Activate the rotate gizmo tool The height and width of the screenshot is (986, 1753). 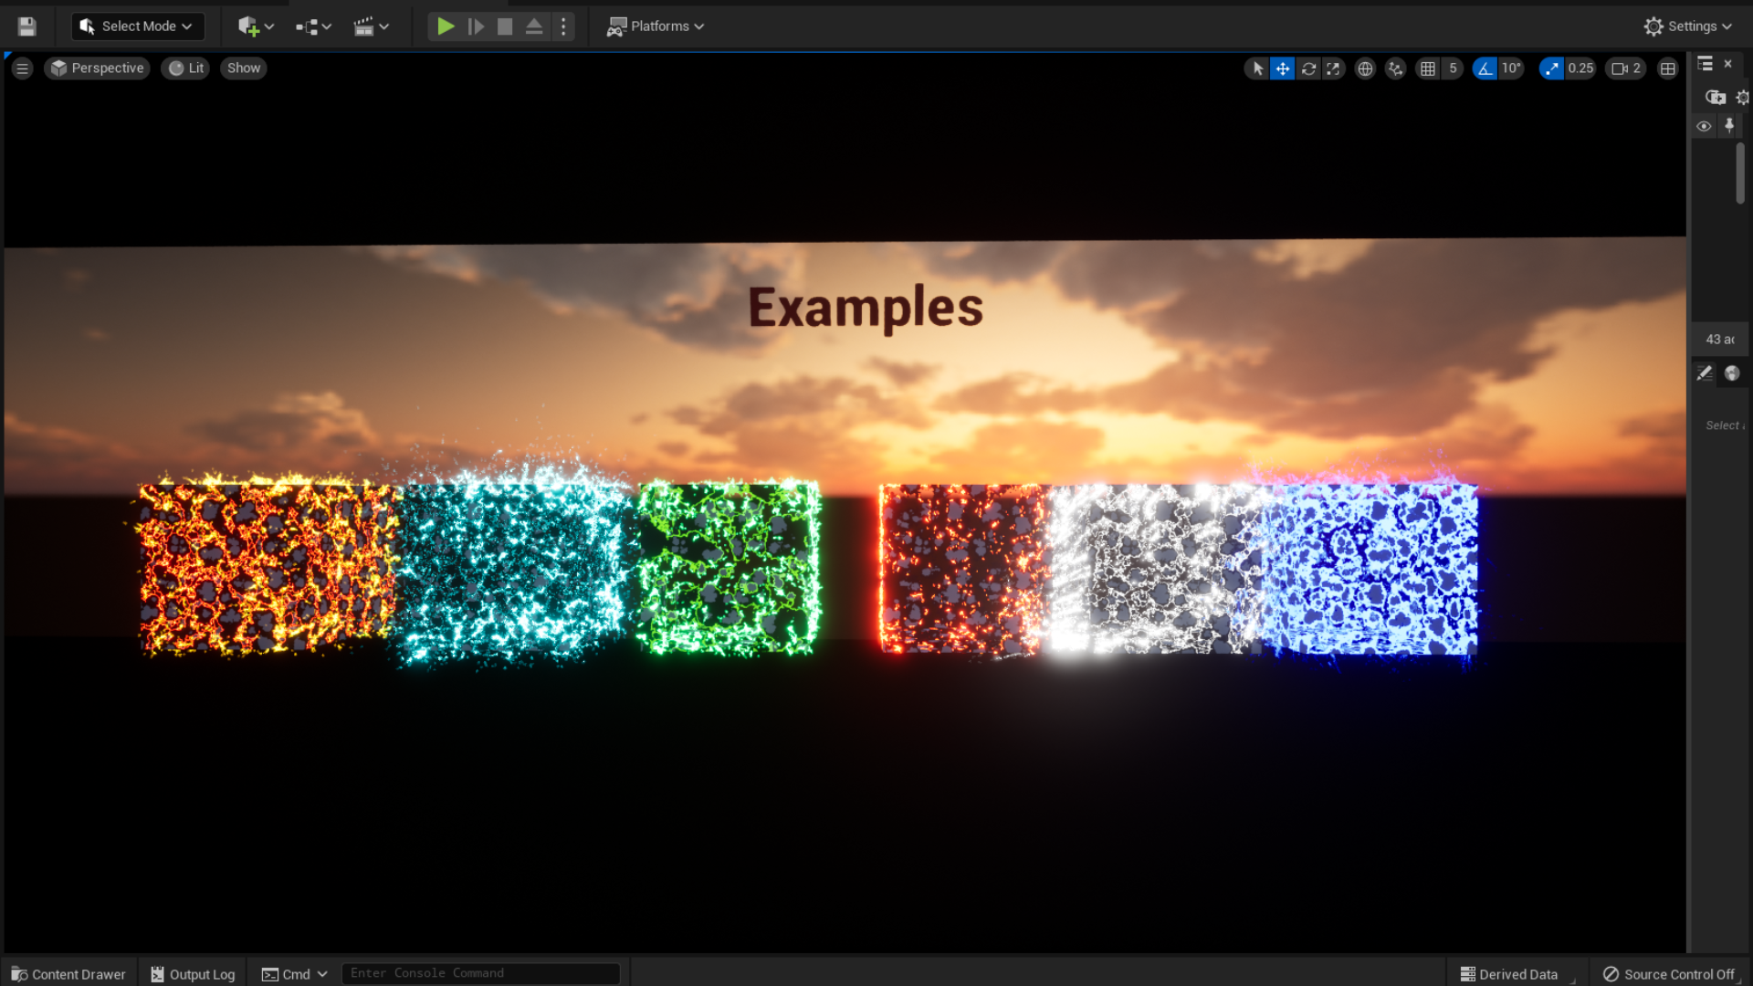click(x=1308, y=68)
